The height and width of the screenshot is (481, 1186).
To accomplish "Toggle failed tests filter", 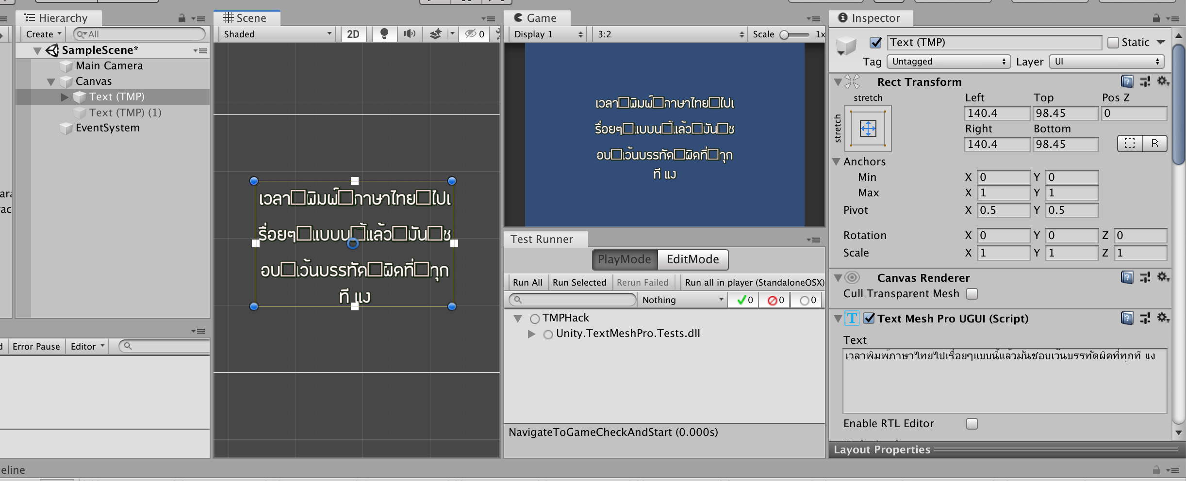I will click(x=775, y=300).
